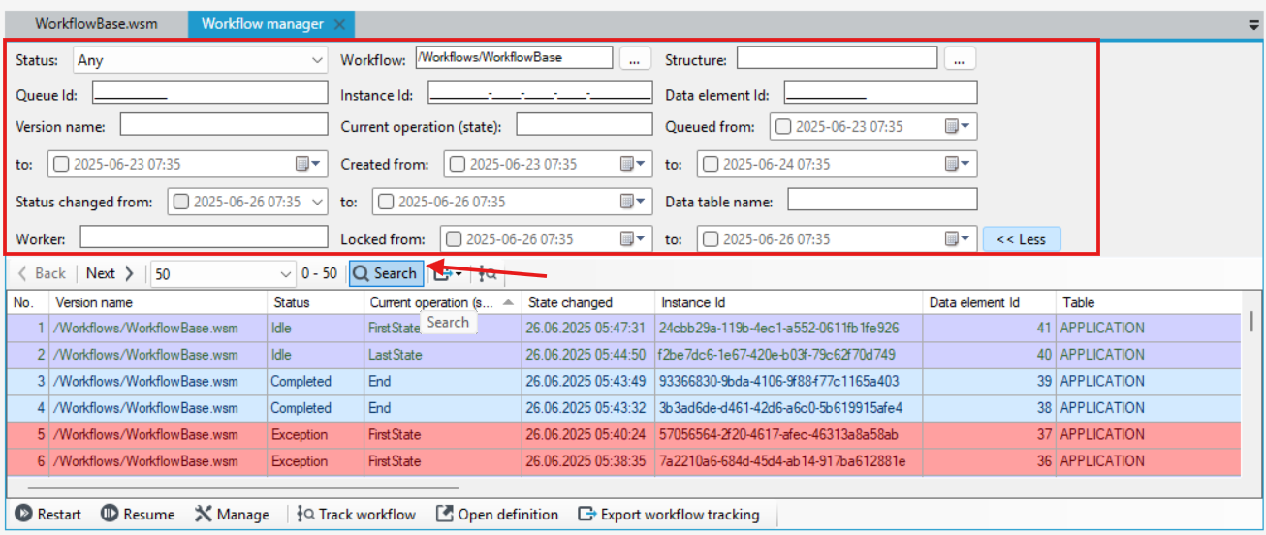Click the Next page button
The width and height of the screenshot is (1266, 535).
point(110,274)
